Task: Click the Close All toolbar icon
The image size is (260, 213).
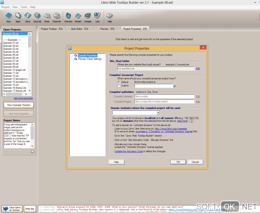Action: coord(57,17)
